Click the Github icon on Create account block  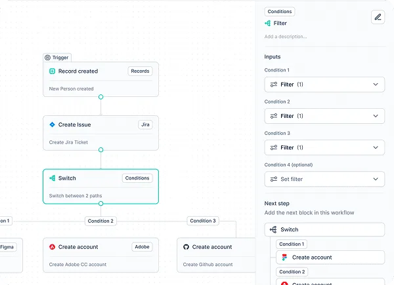186,247
